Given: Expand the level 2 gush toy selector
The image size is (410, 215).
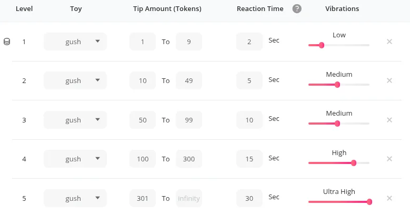Looking at the screenshot, I should click(x=75, y=80).
